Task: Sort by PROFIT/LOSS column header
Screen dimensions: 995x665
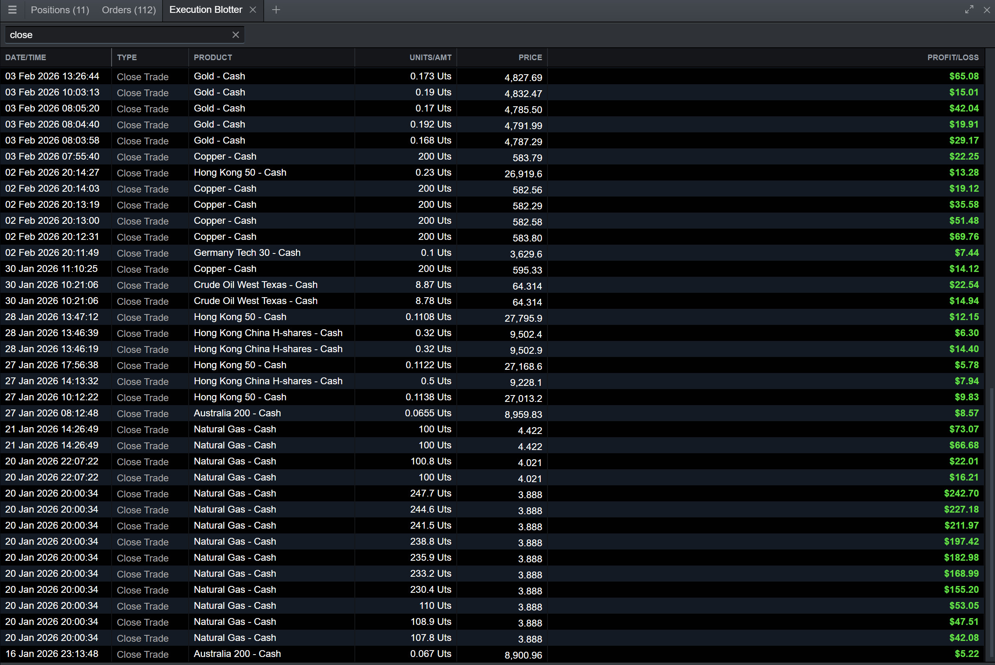Action: [952, 57]
